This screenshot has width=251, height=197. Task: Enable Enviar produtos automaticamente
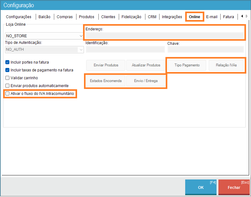8,86
